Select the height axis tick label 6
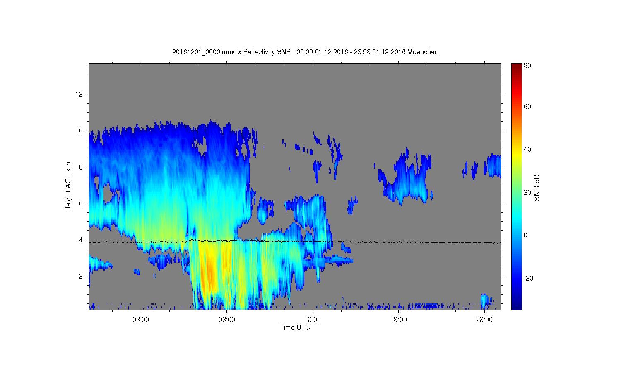Image resolution: width=621 pixels, height=373 pixels. click(x=81, y=203)
